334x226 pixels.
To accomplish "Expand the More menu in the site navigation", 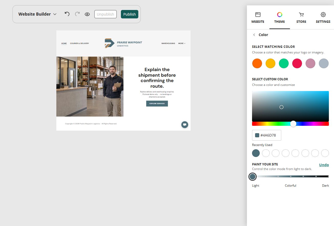I will tap(182, 43).
